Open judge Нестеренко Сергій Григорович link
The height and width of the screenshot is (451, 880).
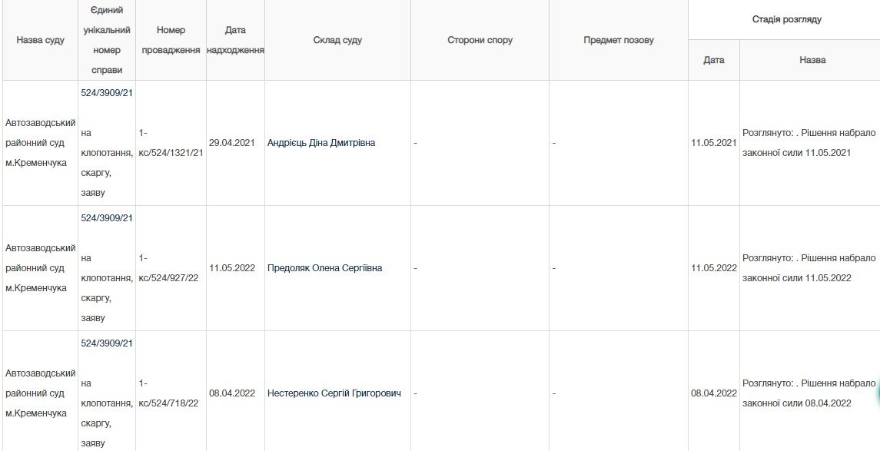pyautogui.click(x=334, y=393)
